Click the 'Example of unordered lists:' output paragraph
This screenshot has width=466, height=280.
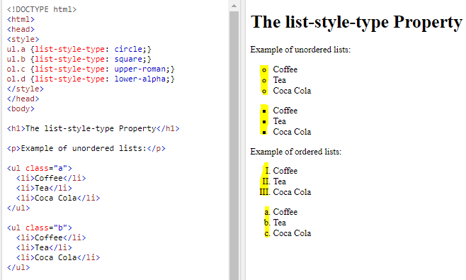tap(300, 50)
